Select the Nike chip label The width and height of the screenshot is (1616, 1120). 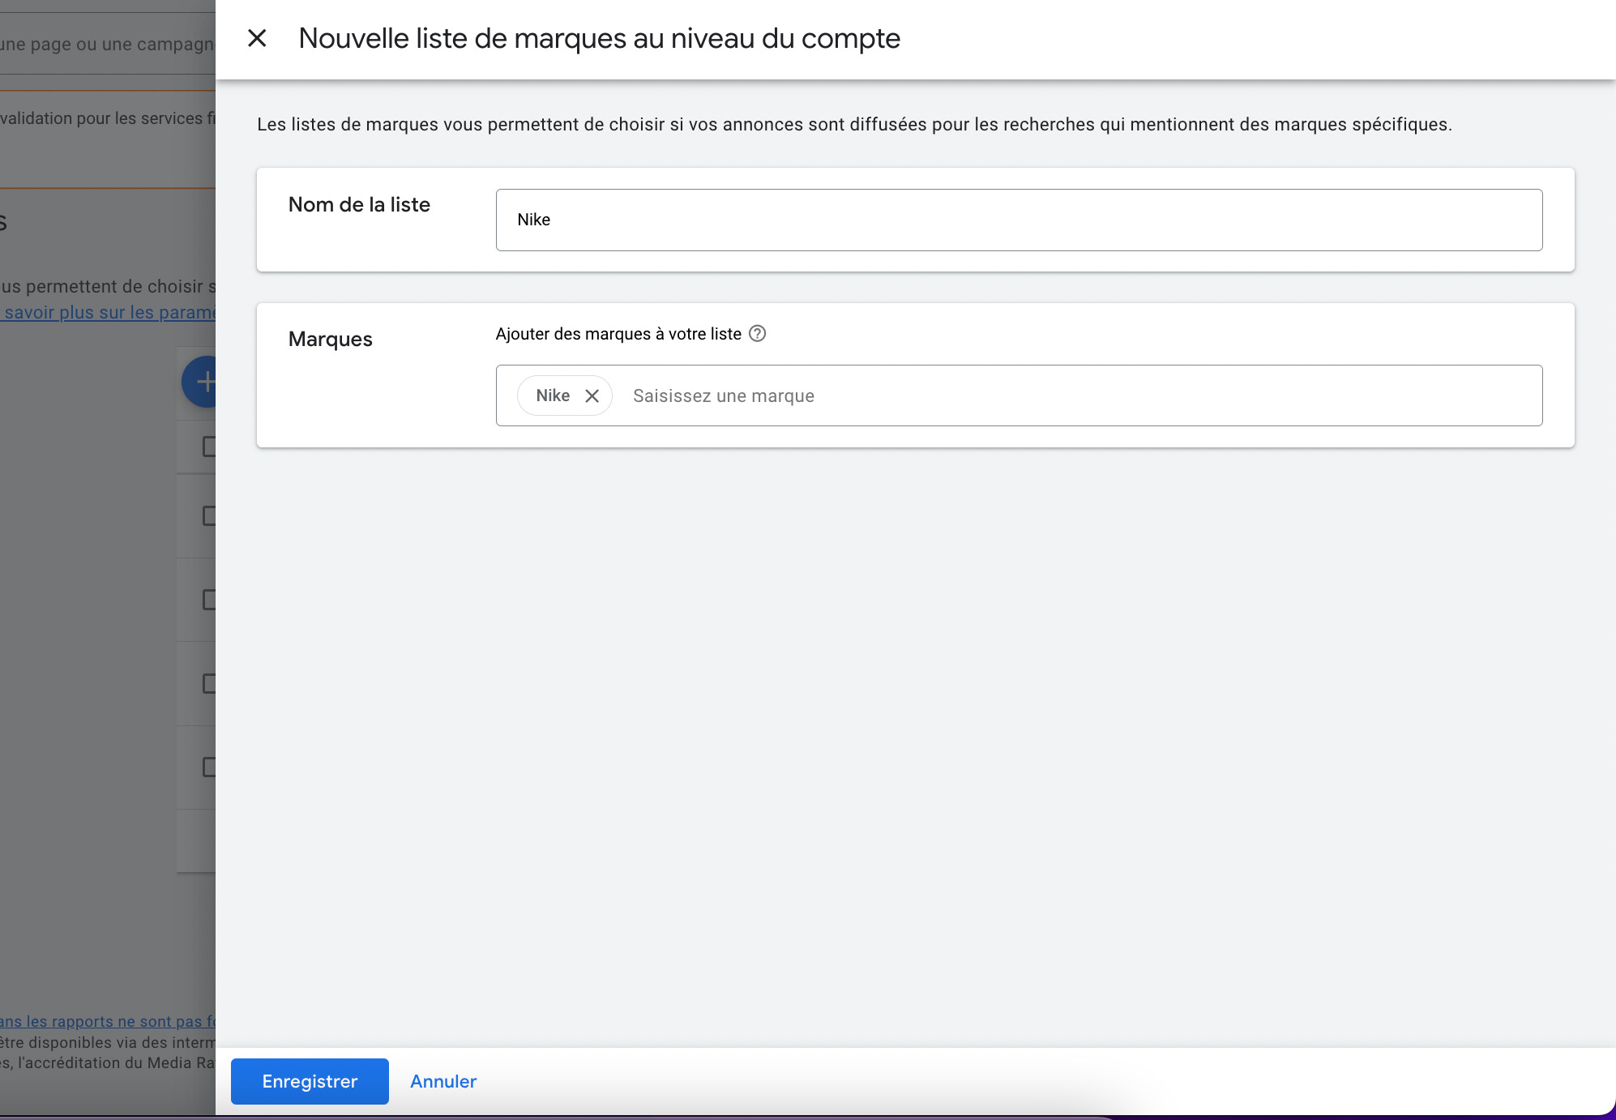pyautogui.click(x=553, y=395)
